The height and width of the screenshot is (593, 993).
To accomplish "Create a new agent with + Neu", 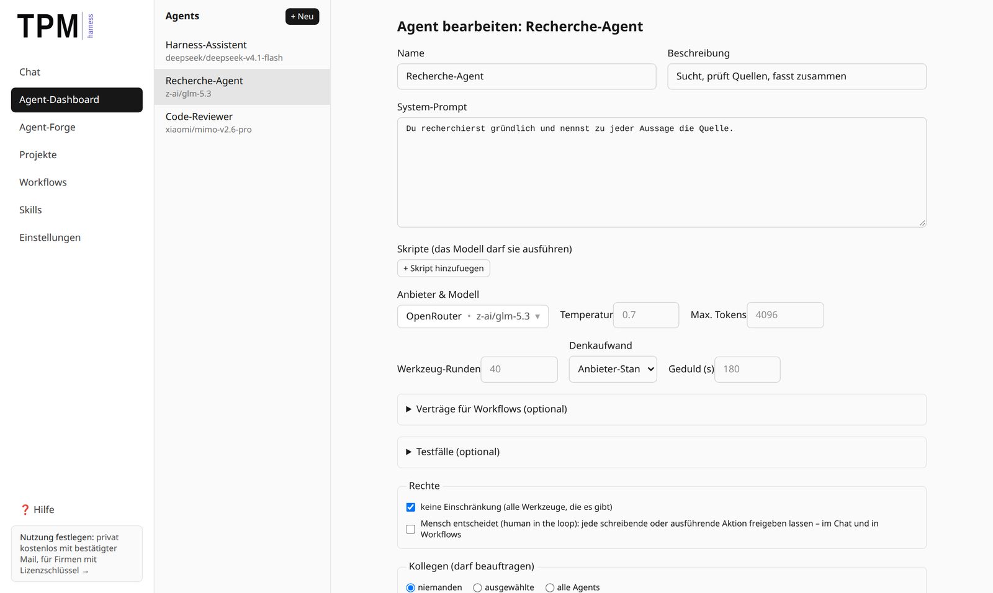I will click(x=302, y=17).
